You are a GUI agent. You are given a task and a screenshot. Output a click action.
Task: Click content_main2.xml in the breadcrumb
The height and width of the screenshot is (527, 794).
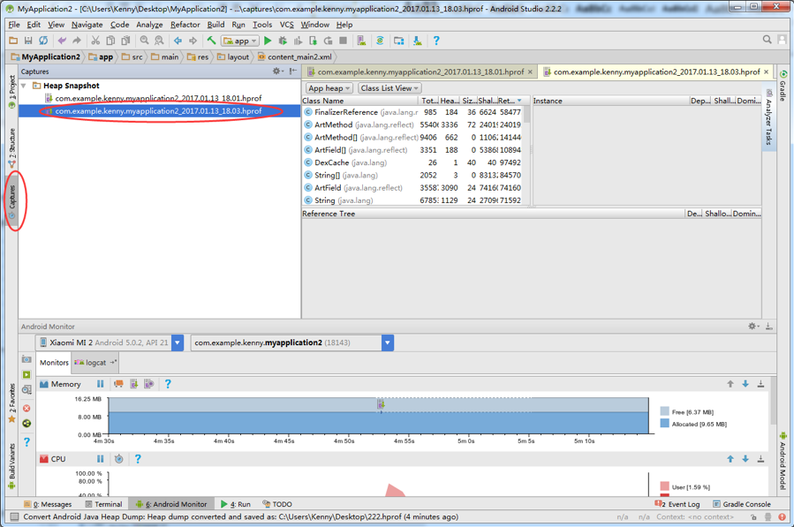pos(295,57)
